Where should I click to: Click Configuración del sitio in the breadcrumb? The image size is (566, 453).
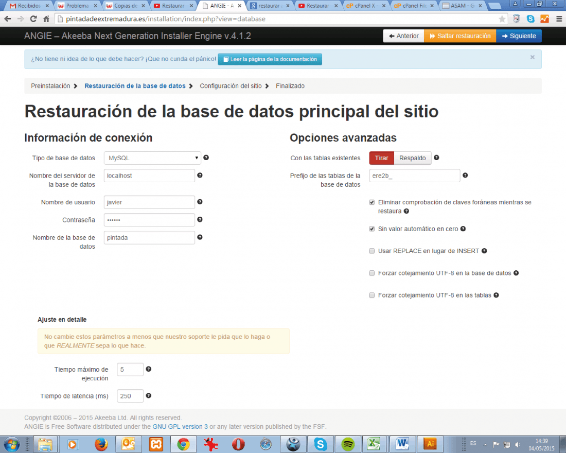[x=231, y=85]
